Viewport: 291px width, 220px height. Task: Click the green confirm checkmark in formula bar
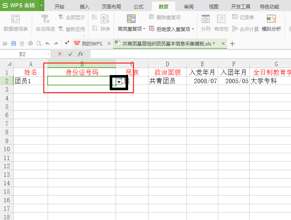click(x=70, y=54)
